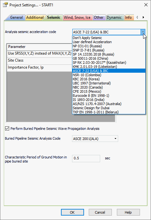Close the Project Settings dialog

pos(146,5)
